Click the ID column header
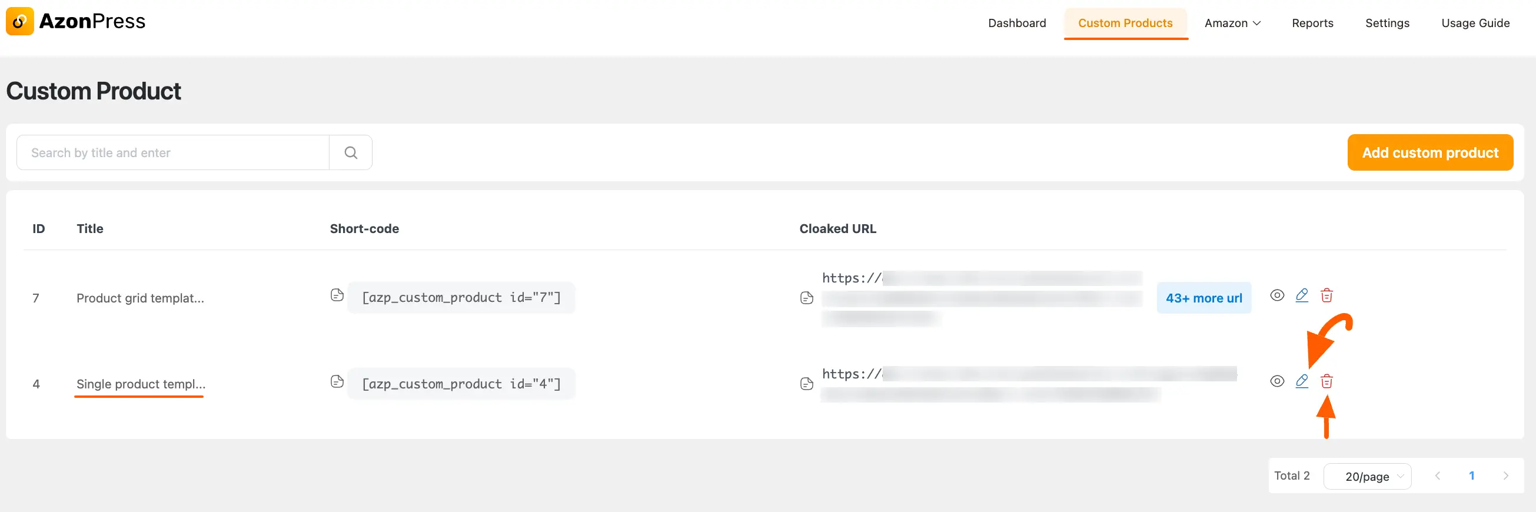Screen dimensions: 1536x512 point(39,229)
